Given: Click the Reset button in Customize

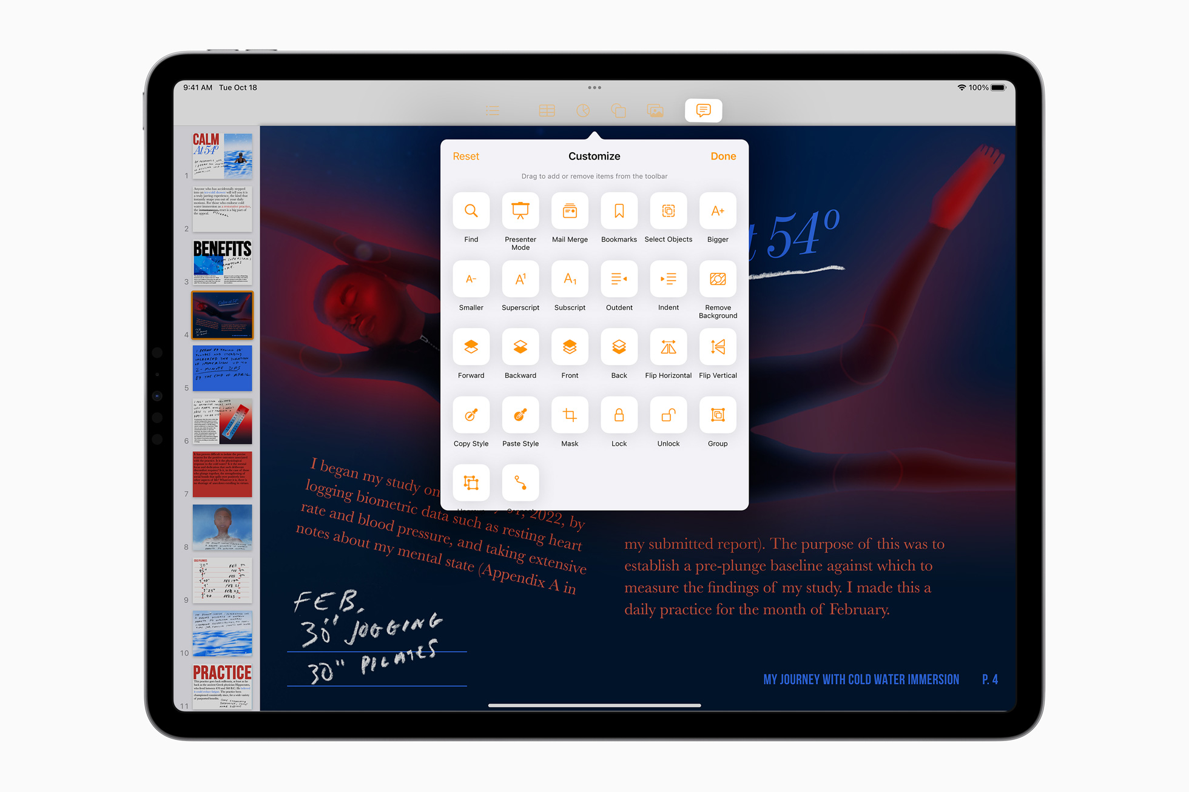Looking at the screenshot, I should tap(465, 156).
